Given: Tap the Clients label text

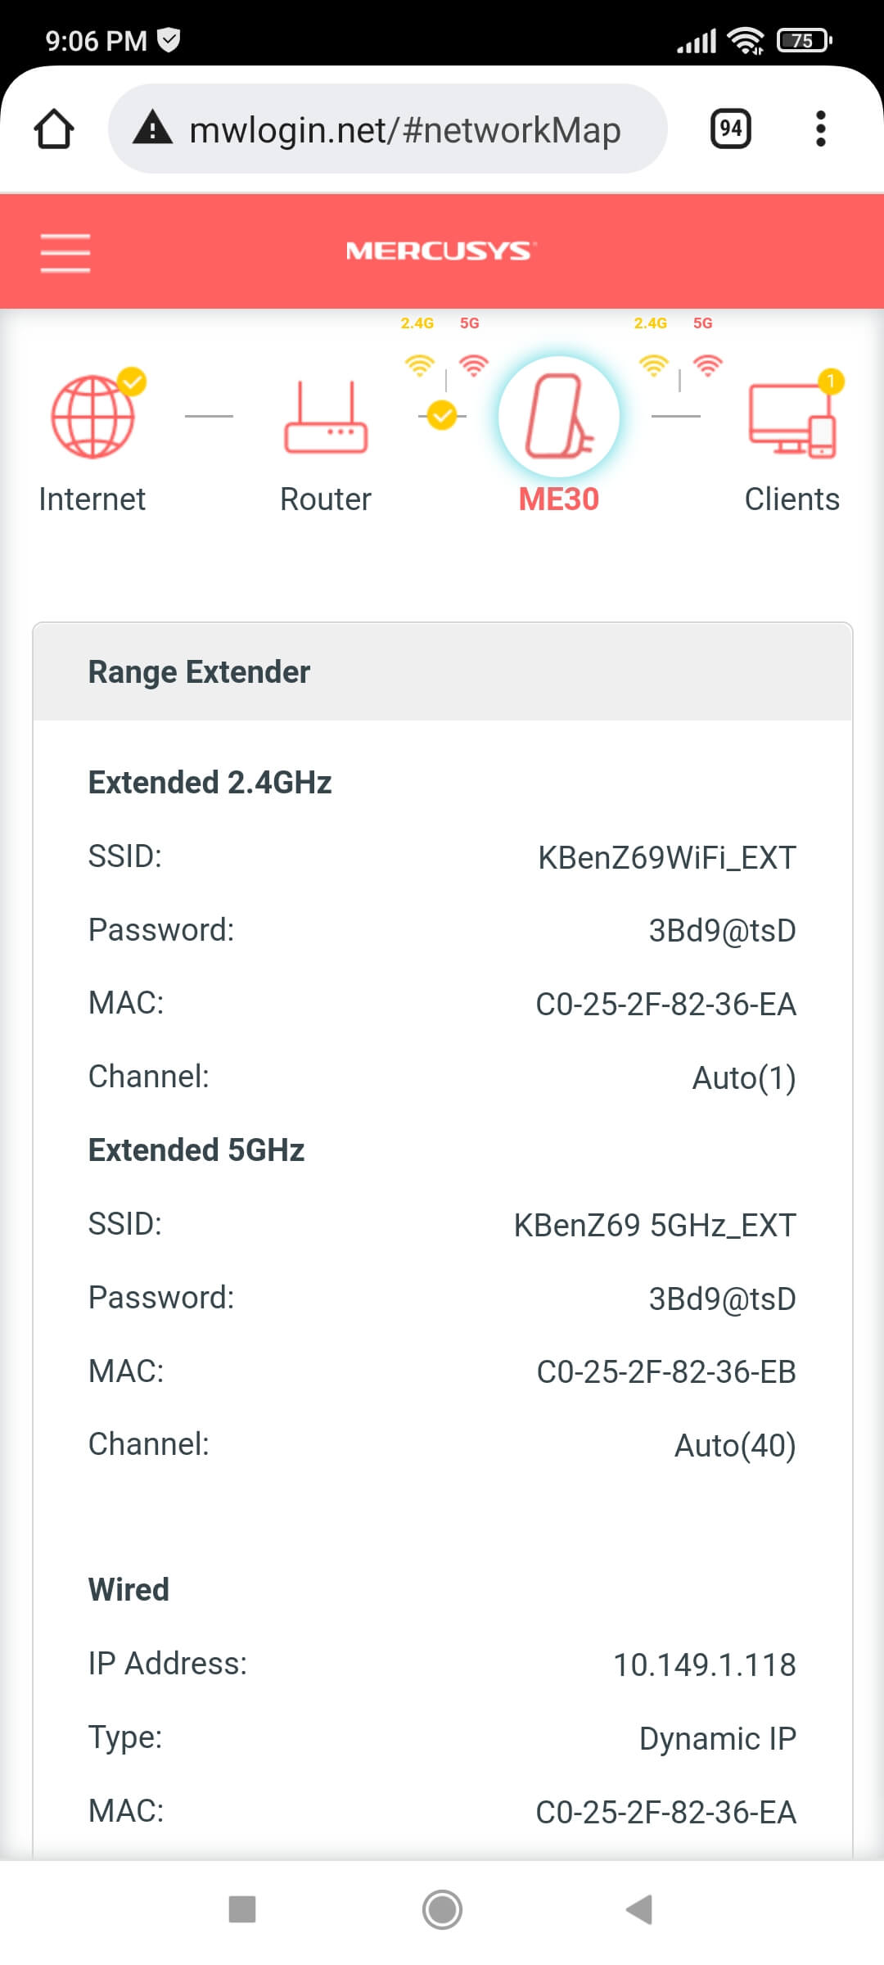Looking at the screenshot, I should [x=792, y=499].
